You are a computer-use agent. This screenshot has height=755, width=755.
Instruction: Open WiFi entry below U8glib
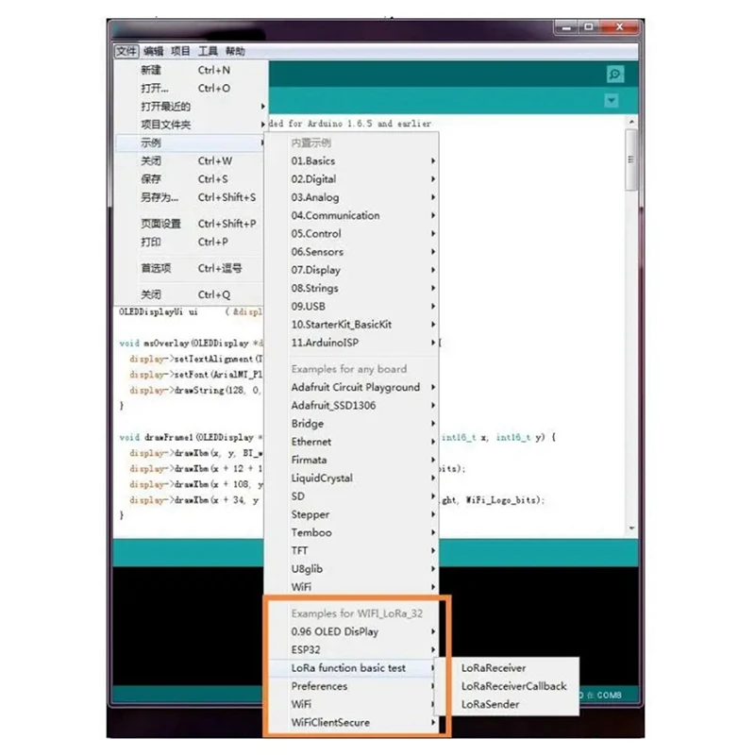pos(352,587)
